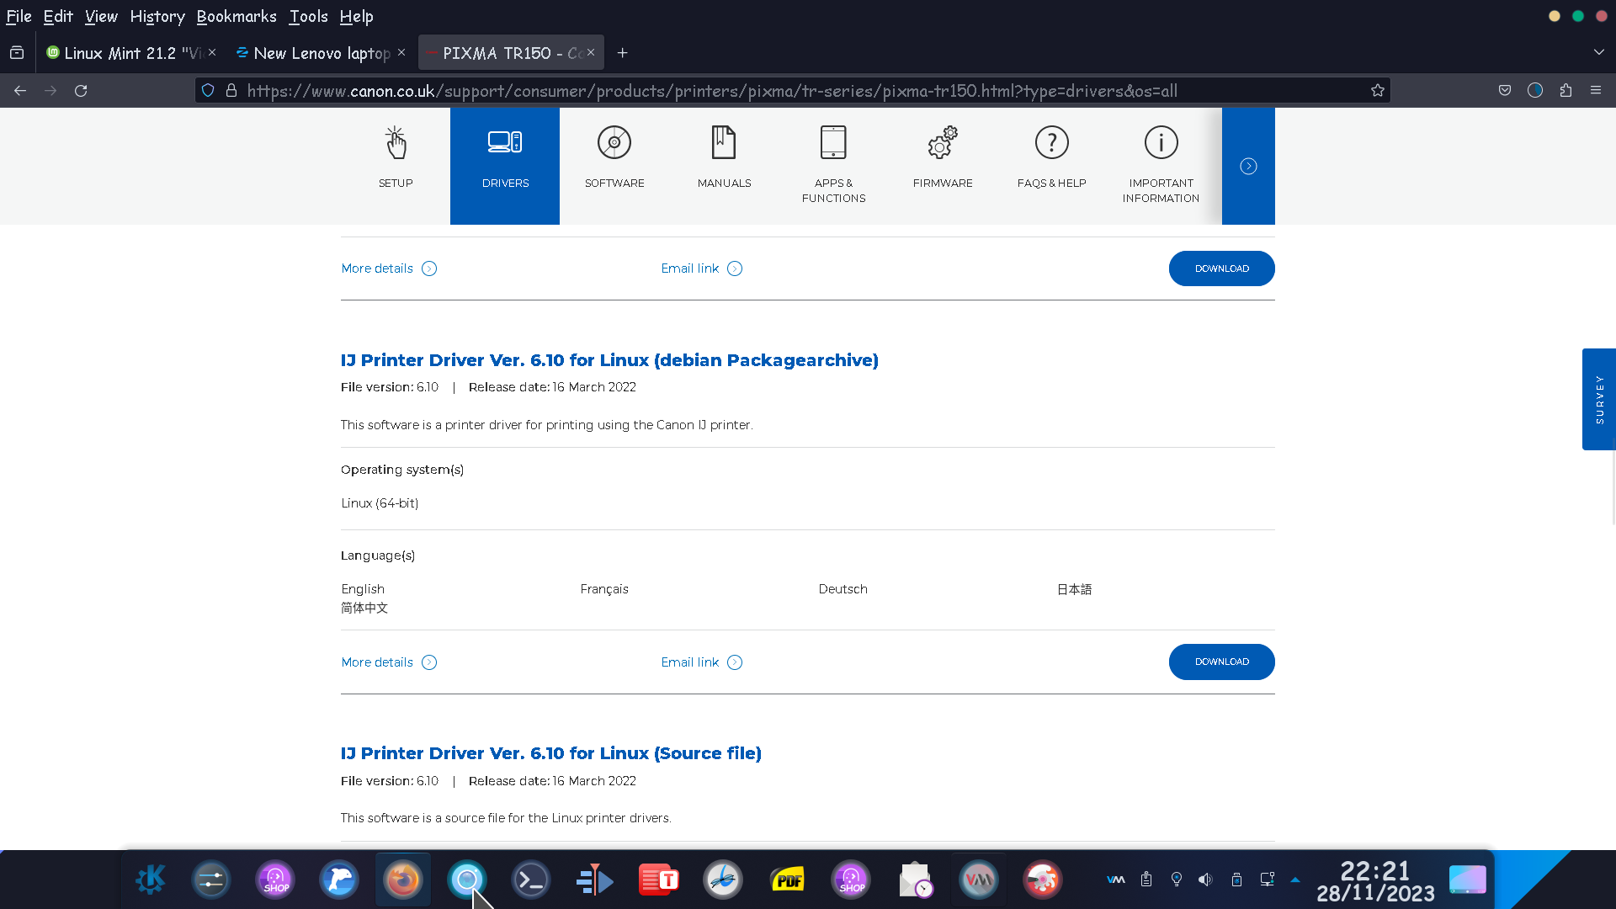Open IJ Printer Driver Source file link
The width and height of the screenshot is (1616, 909).
tap(550, 753)
